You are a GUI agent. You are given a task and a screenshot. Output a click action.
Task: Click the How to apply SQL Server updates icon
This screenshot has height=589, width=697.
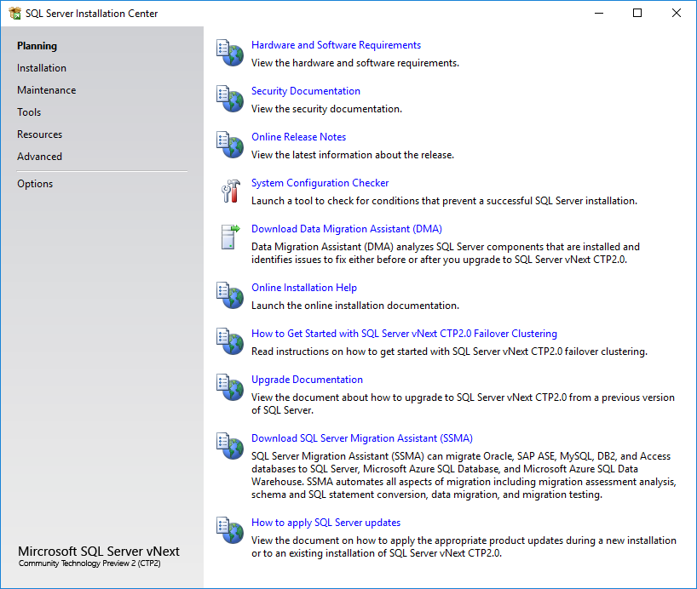coord(229,530)
